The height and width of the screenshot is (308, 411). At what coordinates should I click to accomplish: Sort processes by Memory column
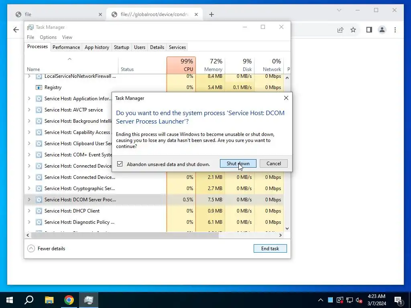(x=210, y=65)
